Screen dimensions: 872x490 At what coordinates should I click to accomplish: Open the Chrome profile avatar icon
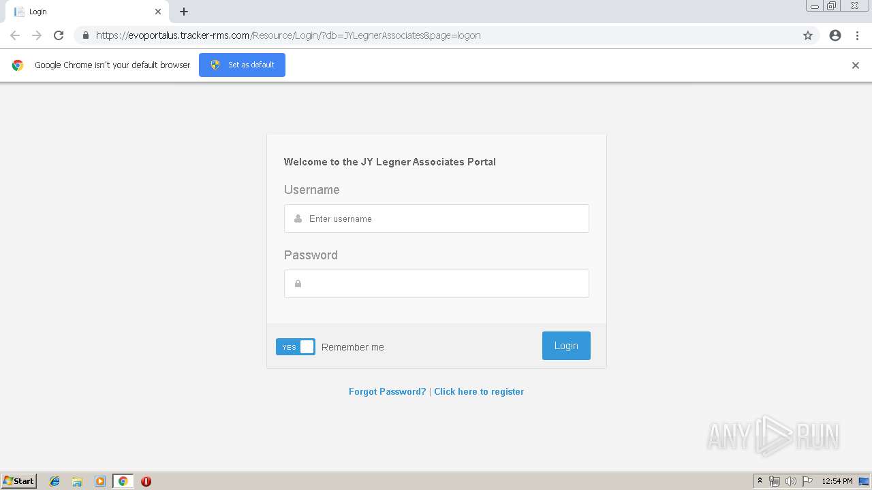(835, 35)
